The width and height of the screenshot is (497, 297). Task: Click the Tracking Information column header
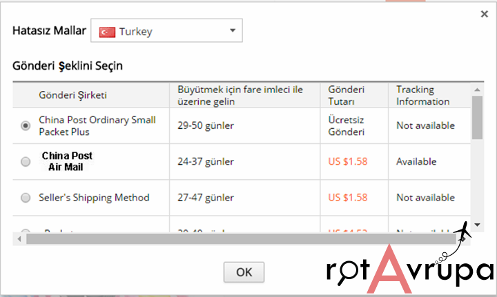[x=422, y=95]
